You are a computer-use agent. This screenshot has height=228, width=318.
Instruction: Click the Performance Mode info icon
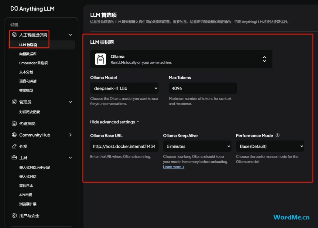click(277, 135)
